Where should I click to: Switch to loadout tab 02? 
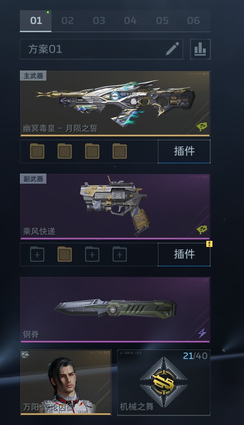point(67,20)
